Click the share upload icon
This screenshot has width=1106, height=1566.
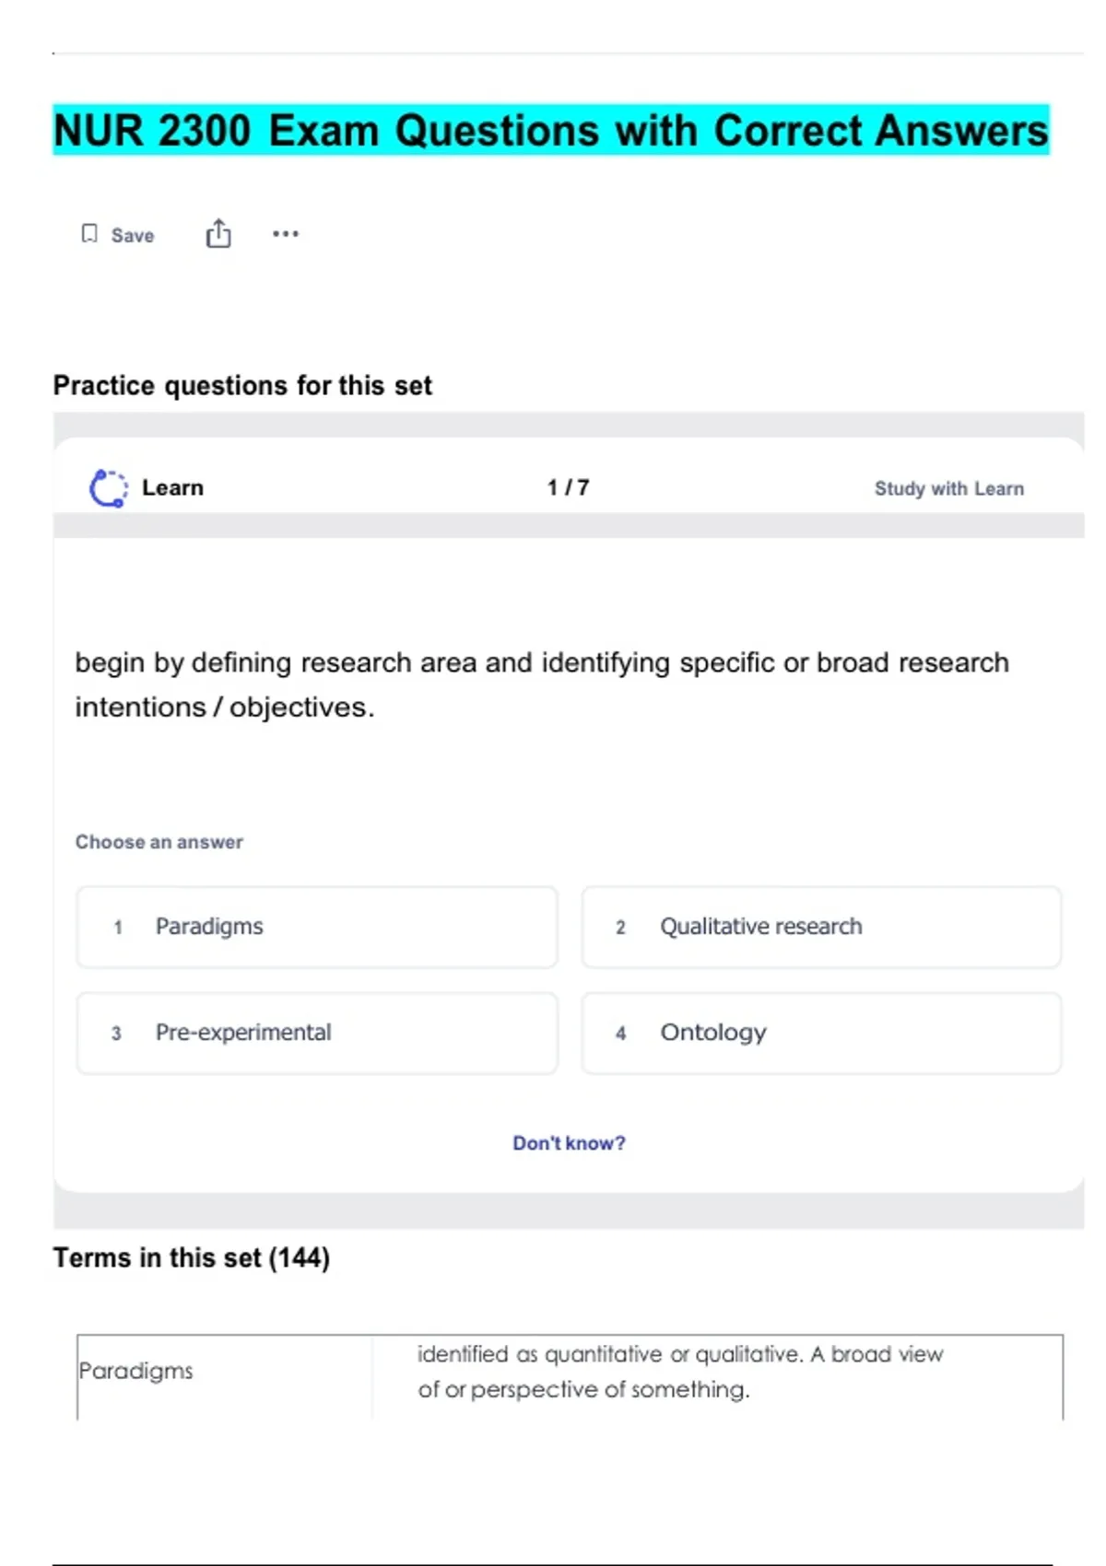[218, 234]
